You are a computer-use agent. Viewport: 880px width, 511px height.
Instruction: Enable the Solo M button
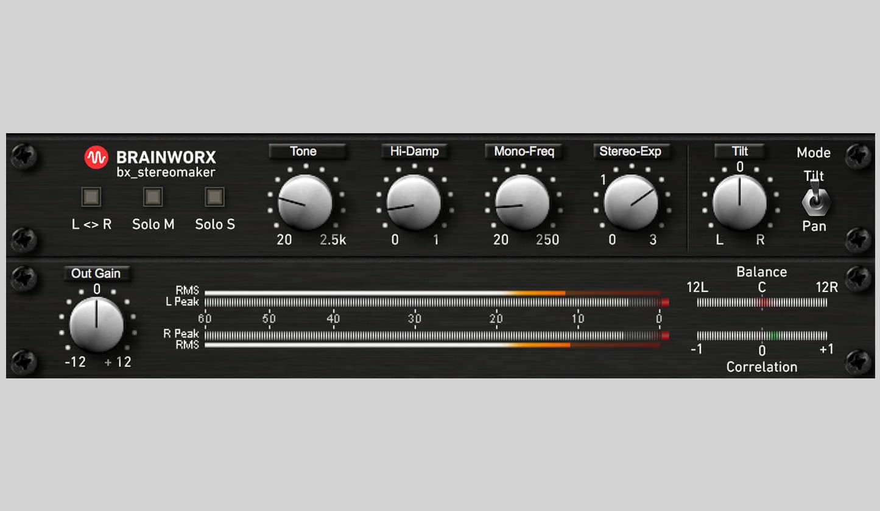pos(153,196)
